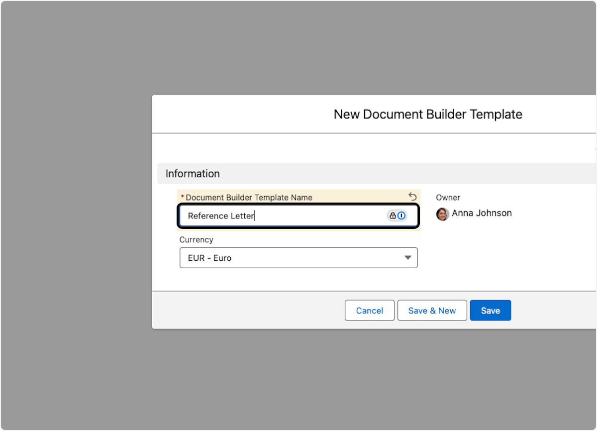Click the empty footer area left of Cancel

coord(249,311)
